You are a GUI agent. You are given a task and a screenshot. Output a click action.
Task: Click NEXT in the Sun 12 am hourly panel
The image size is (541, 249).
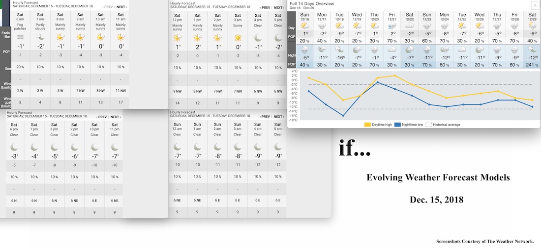(x=279, y=117)
